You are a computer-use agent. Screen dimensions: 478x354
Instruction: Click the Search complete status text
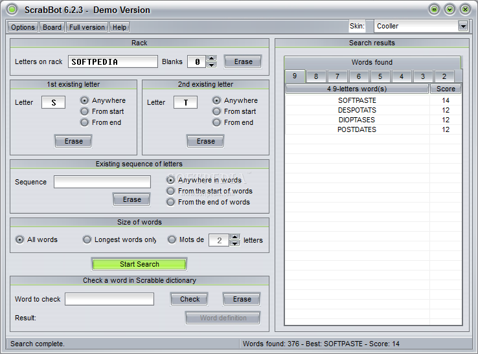tap(37, 344)
